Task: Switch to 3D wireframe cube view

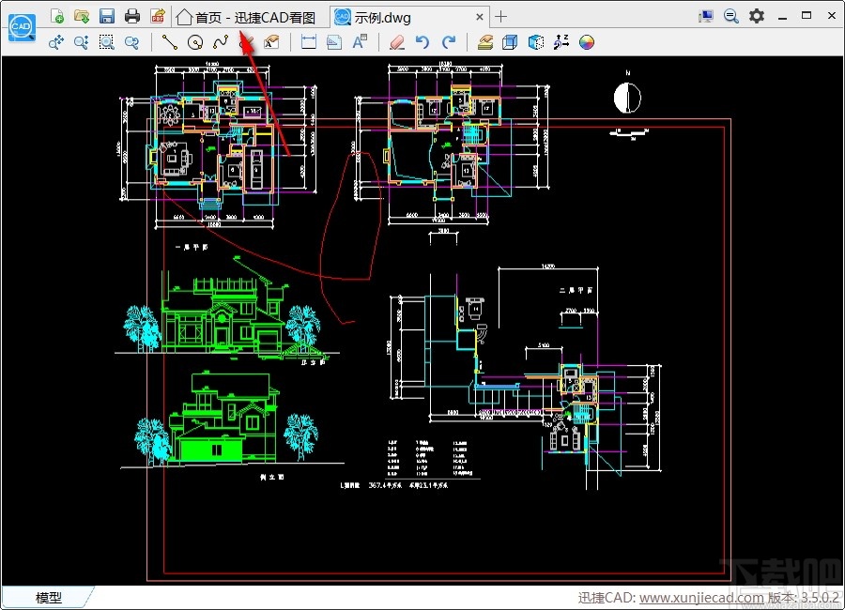Action: pos(510,42)
